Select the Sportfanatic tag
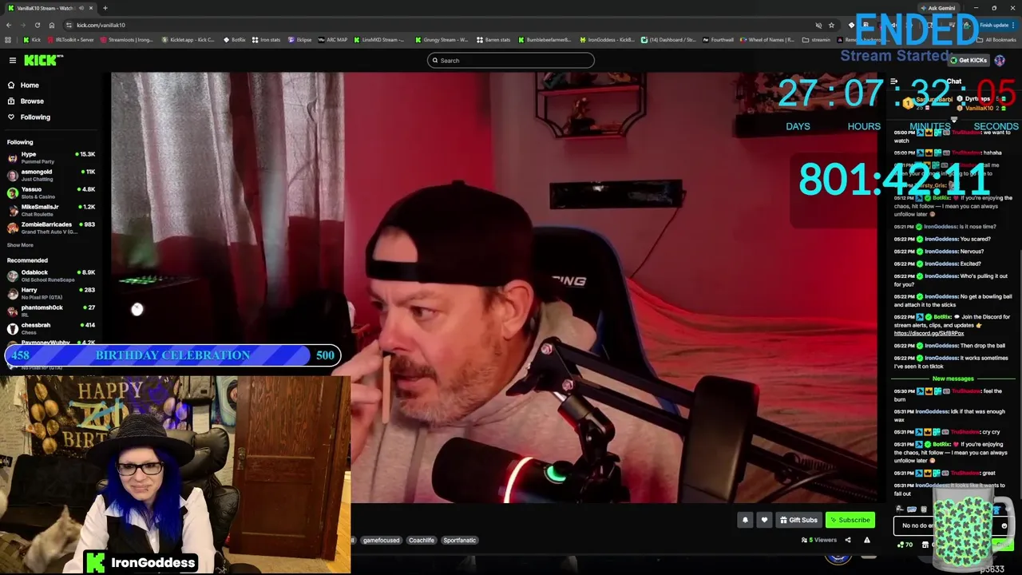Image resolution: width=1022 pixels, height=575 pixels. point(460,540)
